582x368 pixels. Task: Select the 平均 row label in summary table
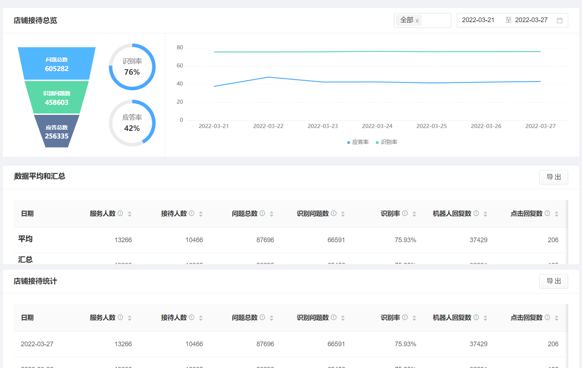point(25,239)
